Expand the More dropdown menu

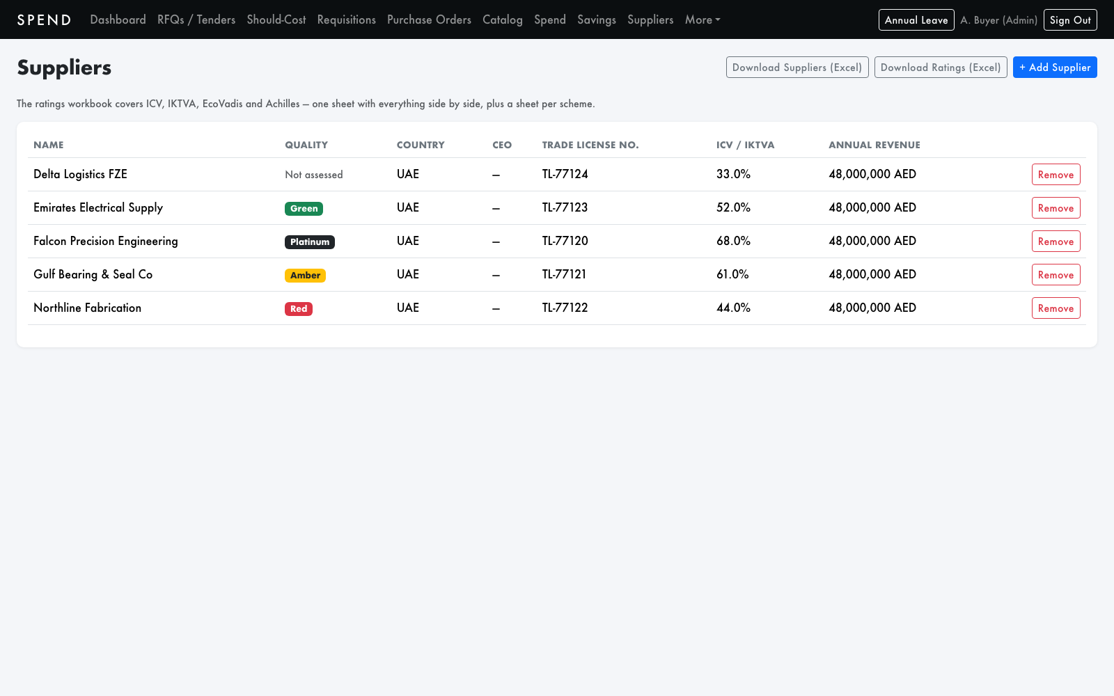coord(702,19)
